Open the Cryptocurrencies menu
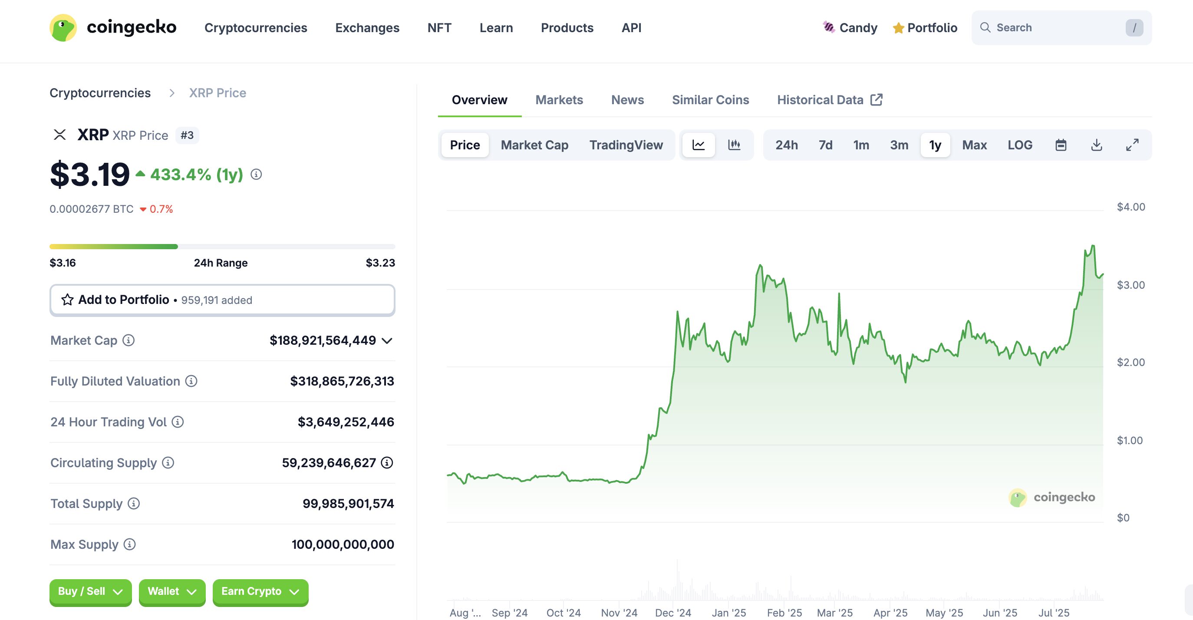 tap(256, 28)
